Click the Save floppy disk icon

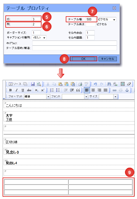33,84
